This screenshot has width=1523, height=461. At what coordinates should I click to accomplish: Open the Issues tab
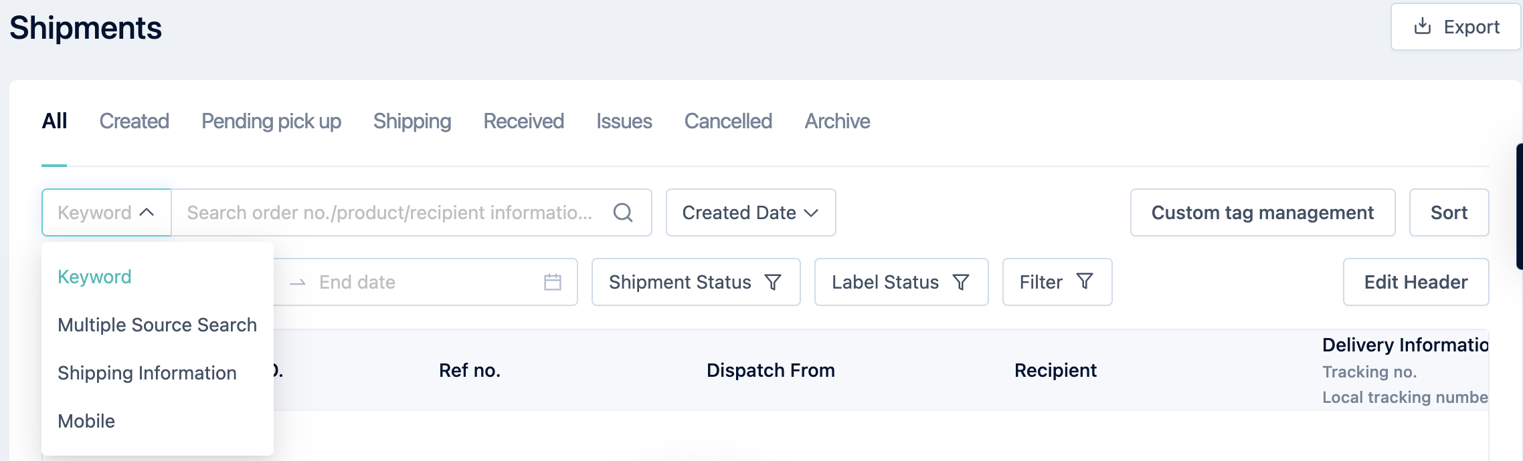[624, 121]
